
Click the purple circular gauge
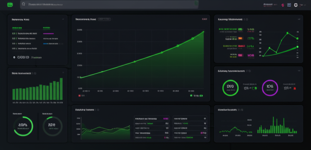pos(270,88)
